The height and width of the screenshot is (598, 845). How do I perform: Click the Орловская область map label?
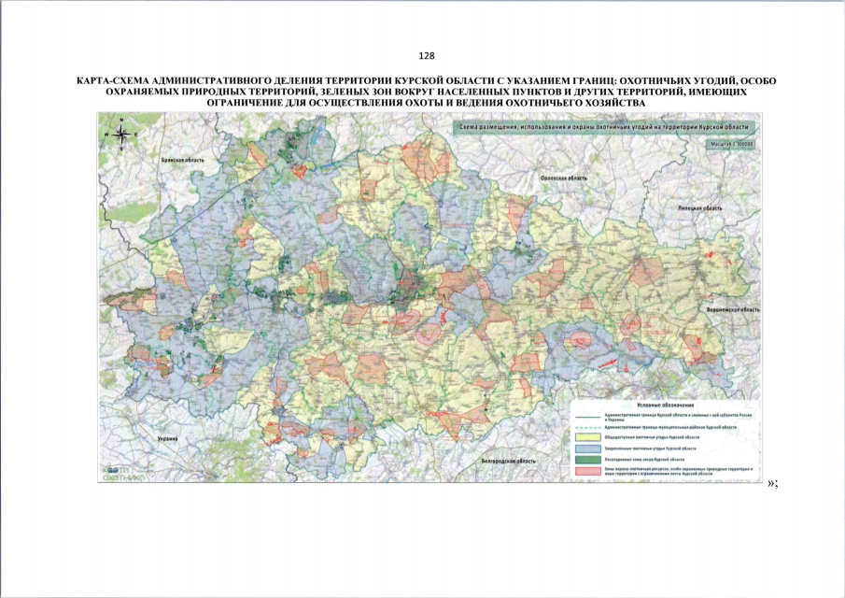coord(563,178)
